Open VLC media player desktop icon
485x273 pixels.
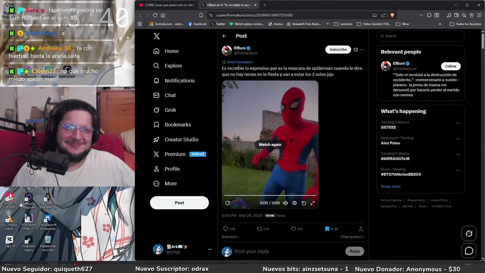click(9, 223)
